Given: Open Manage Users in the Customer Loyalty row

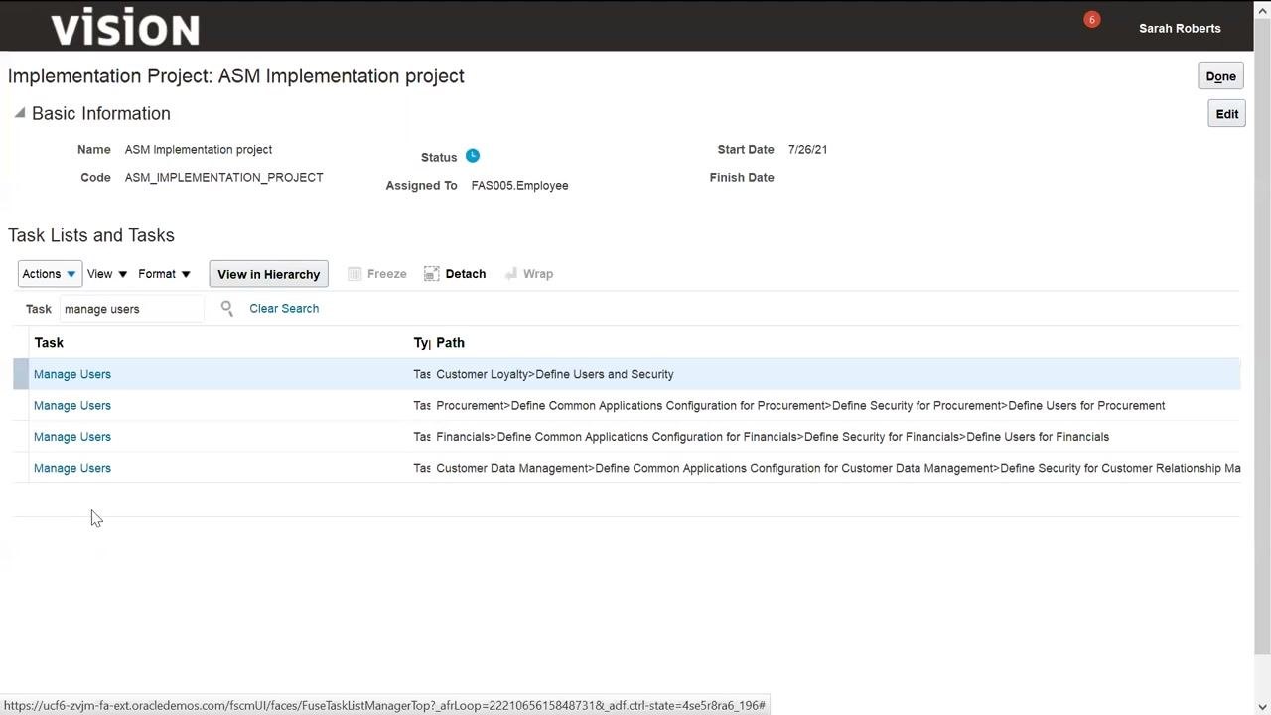Looking at the screenshot, I should pyautogui.click(x=72, y=374).
